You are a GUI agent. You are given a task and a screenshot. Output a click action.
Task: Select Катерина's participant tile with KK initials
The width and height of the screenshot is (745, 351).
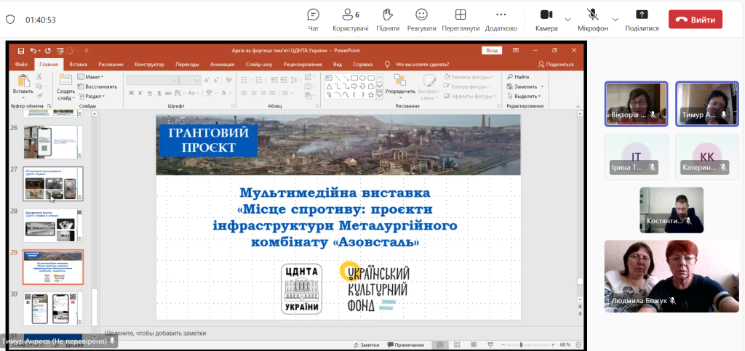[706, 157]
